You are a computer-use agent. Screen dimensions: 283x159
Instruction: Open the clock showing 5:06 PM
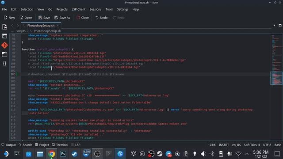pos(260,154)
